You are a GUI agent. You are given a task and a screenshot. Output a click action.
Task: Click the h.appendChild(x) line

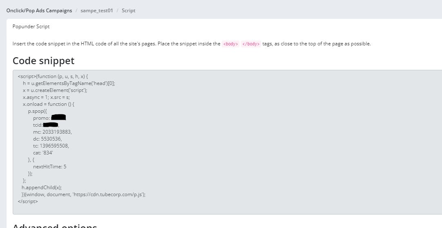[x=41, y=188]
